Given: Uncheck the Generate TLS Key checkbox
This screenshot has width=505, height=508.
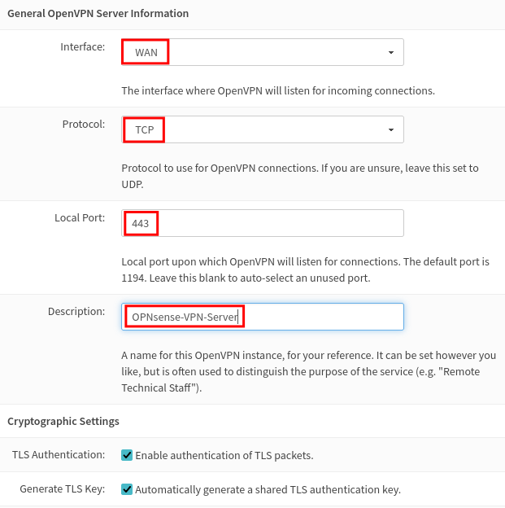Looking at the screenshot, I should point(127,489).
